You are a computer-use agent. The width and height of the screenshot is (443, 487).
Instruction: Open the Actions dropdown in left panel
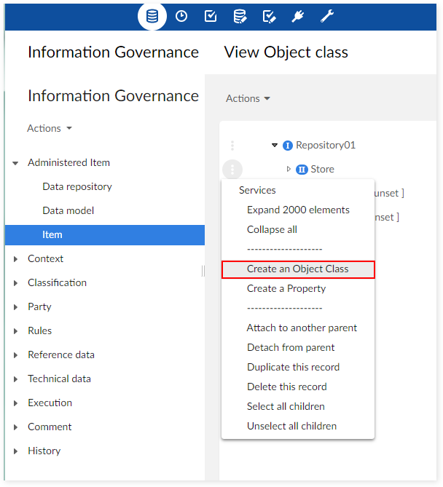coord(50,128)
